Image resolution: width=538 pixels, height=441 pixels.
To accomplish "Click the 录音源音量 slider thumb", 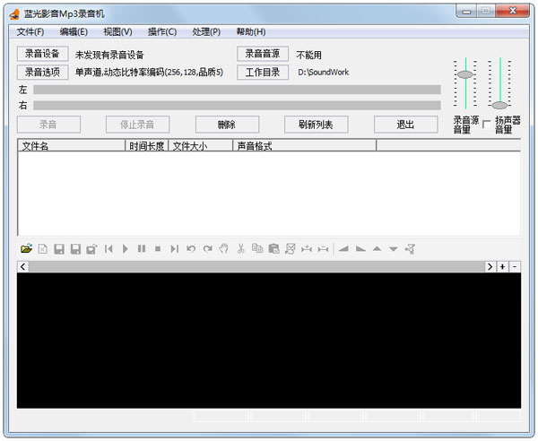I will point(465,74).
